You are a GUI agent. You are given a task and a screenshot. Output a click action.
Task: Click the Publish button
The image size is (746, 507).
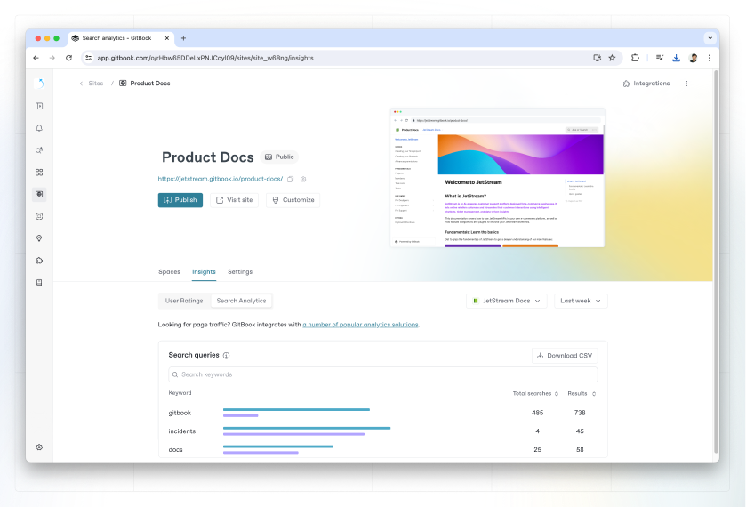180,200
